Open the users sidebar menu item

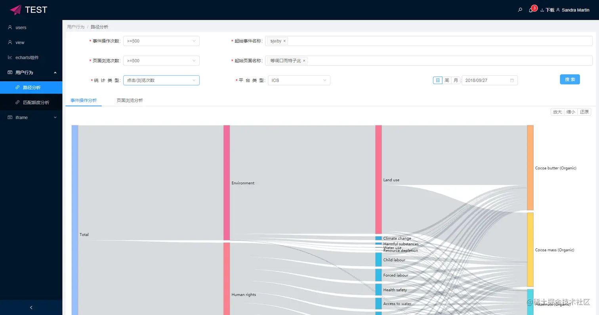pos(31,27)
